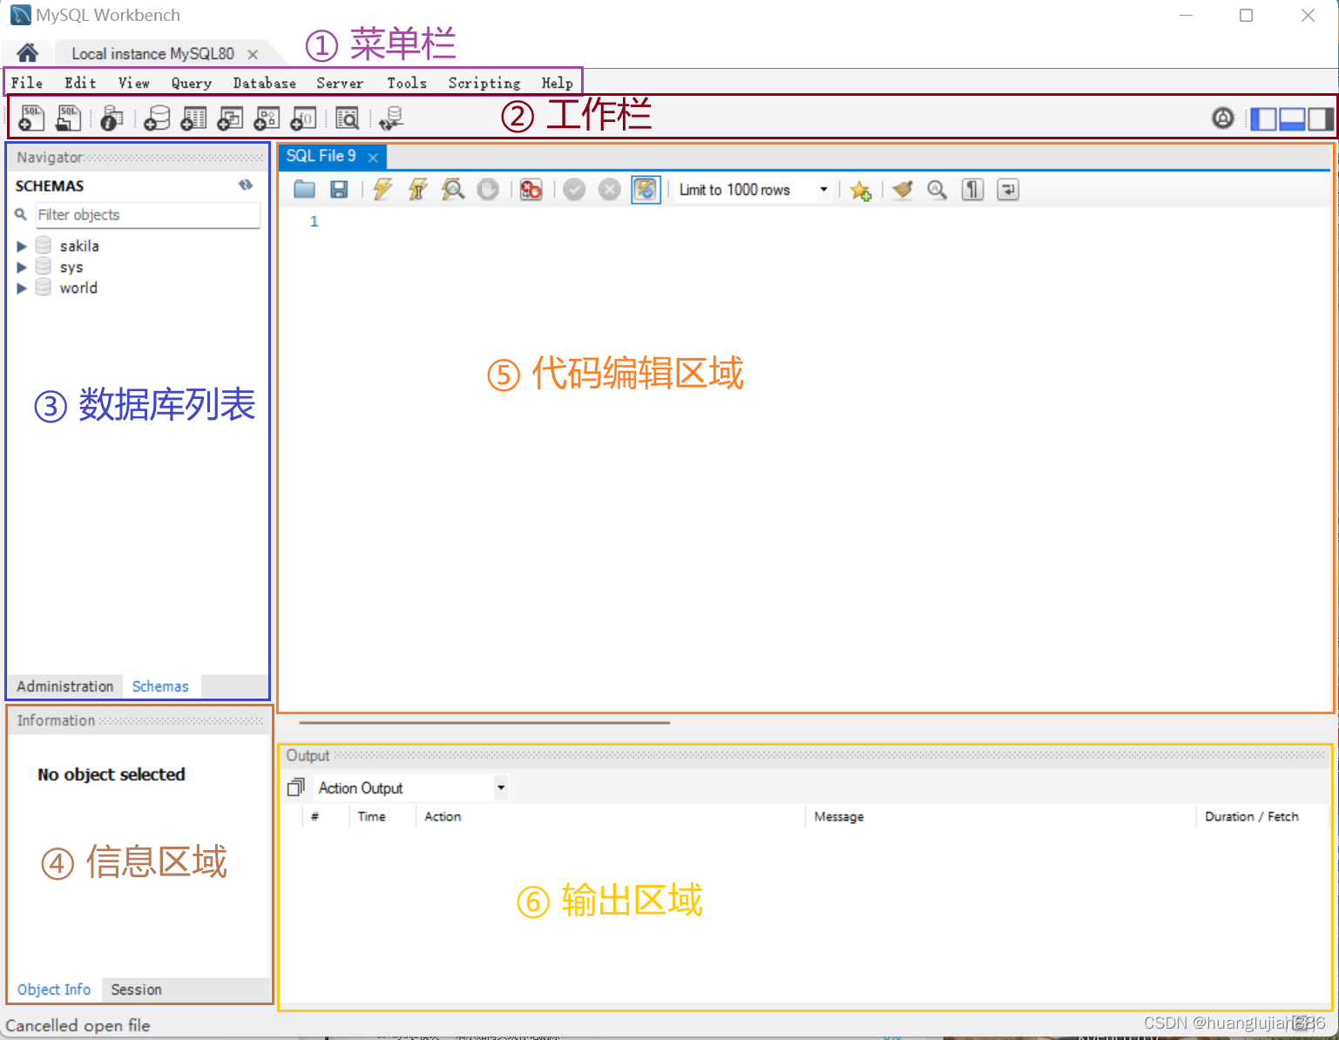
Task: Expand the sakila schema
Action: tap(22, 246)
